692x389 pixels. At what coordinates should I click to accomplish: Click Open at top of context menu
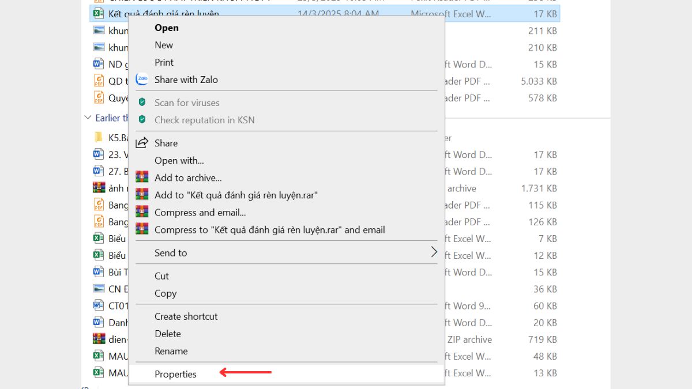tap(166, 28)
